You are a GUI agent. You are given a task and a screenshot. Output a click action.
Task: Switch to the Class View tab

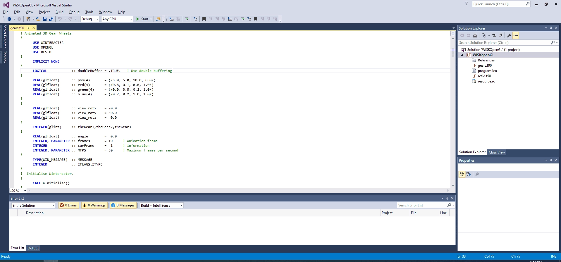coord(497,152)
